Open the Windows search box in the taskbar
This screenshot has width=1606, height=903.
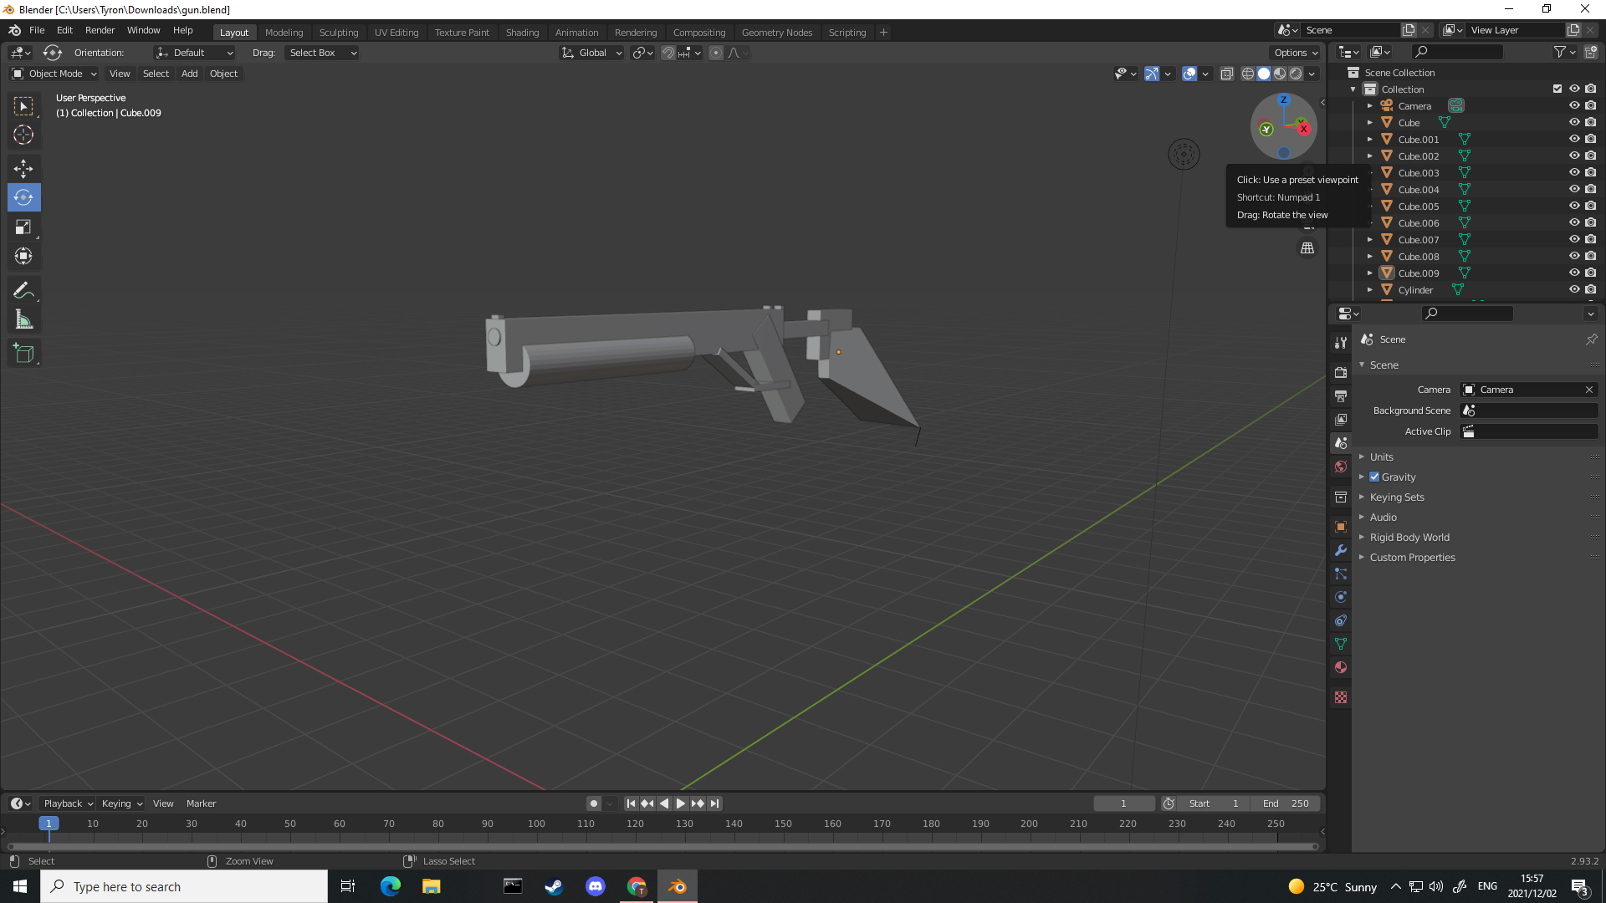pos(184,886)
